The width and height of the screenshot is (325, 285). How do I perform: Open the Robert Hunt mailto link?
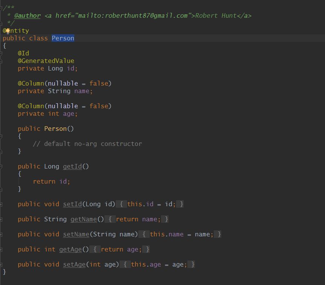pyautogui.click(x=216, y=15)
